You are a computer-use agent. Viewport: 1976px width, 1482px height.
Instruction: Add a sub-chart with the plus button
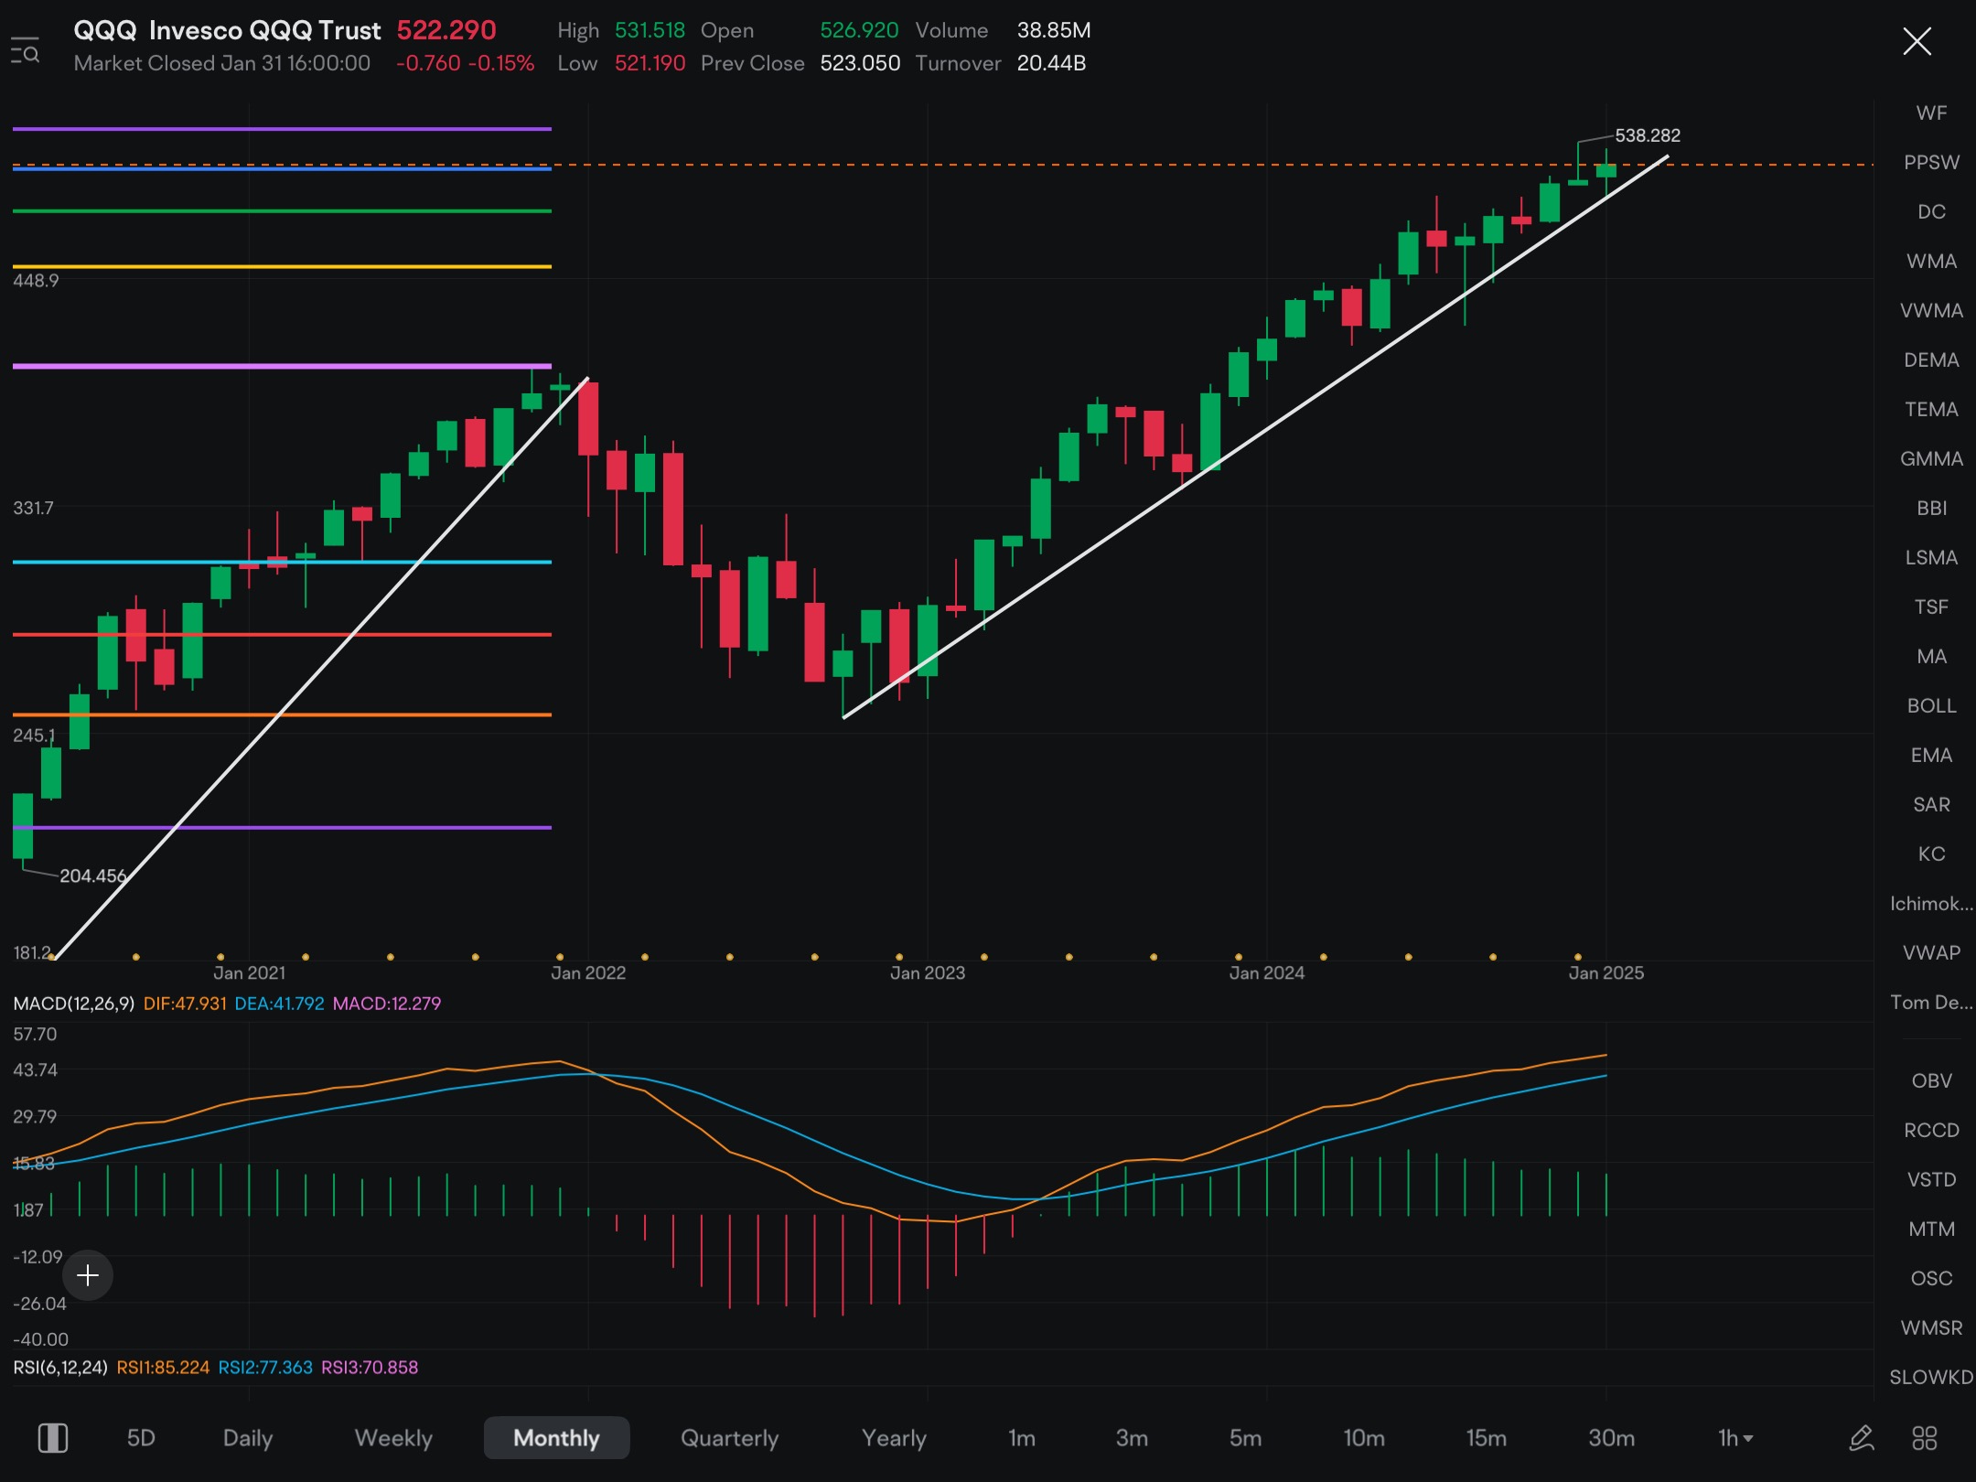tap(88, 1274)
